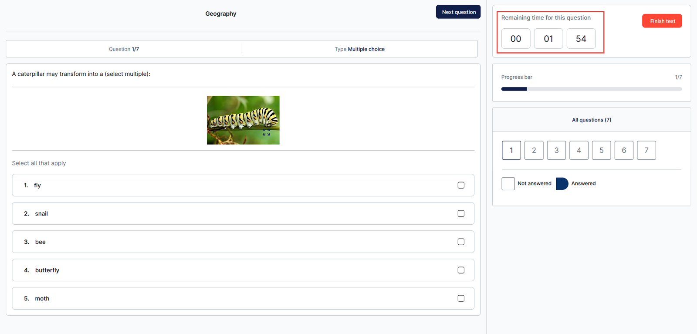Go to question 2 in navigator
The height and width of the screenshot is (334, 697).
(x=534, y=150)
